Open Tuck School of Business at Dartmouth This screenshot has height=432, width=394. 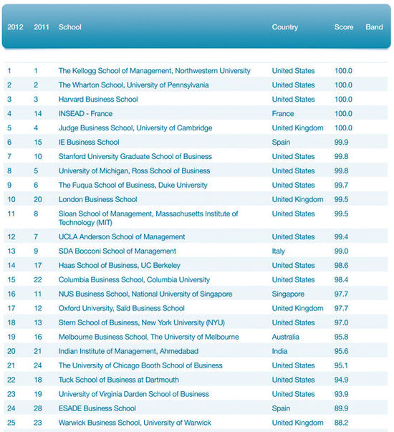(x=118, y=380)
